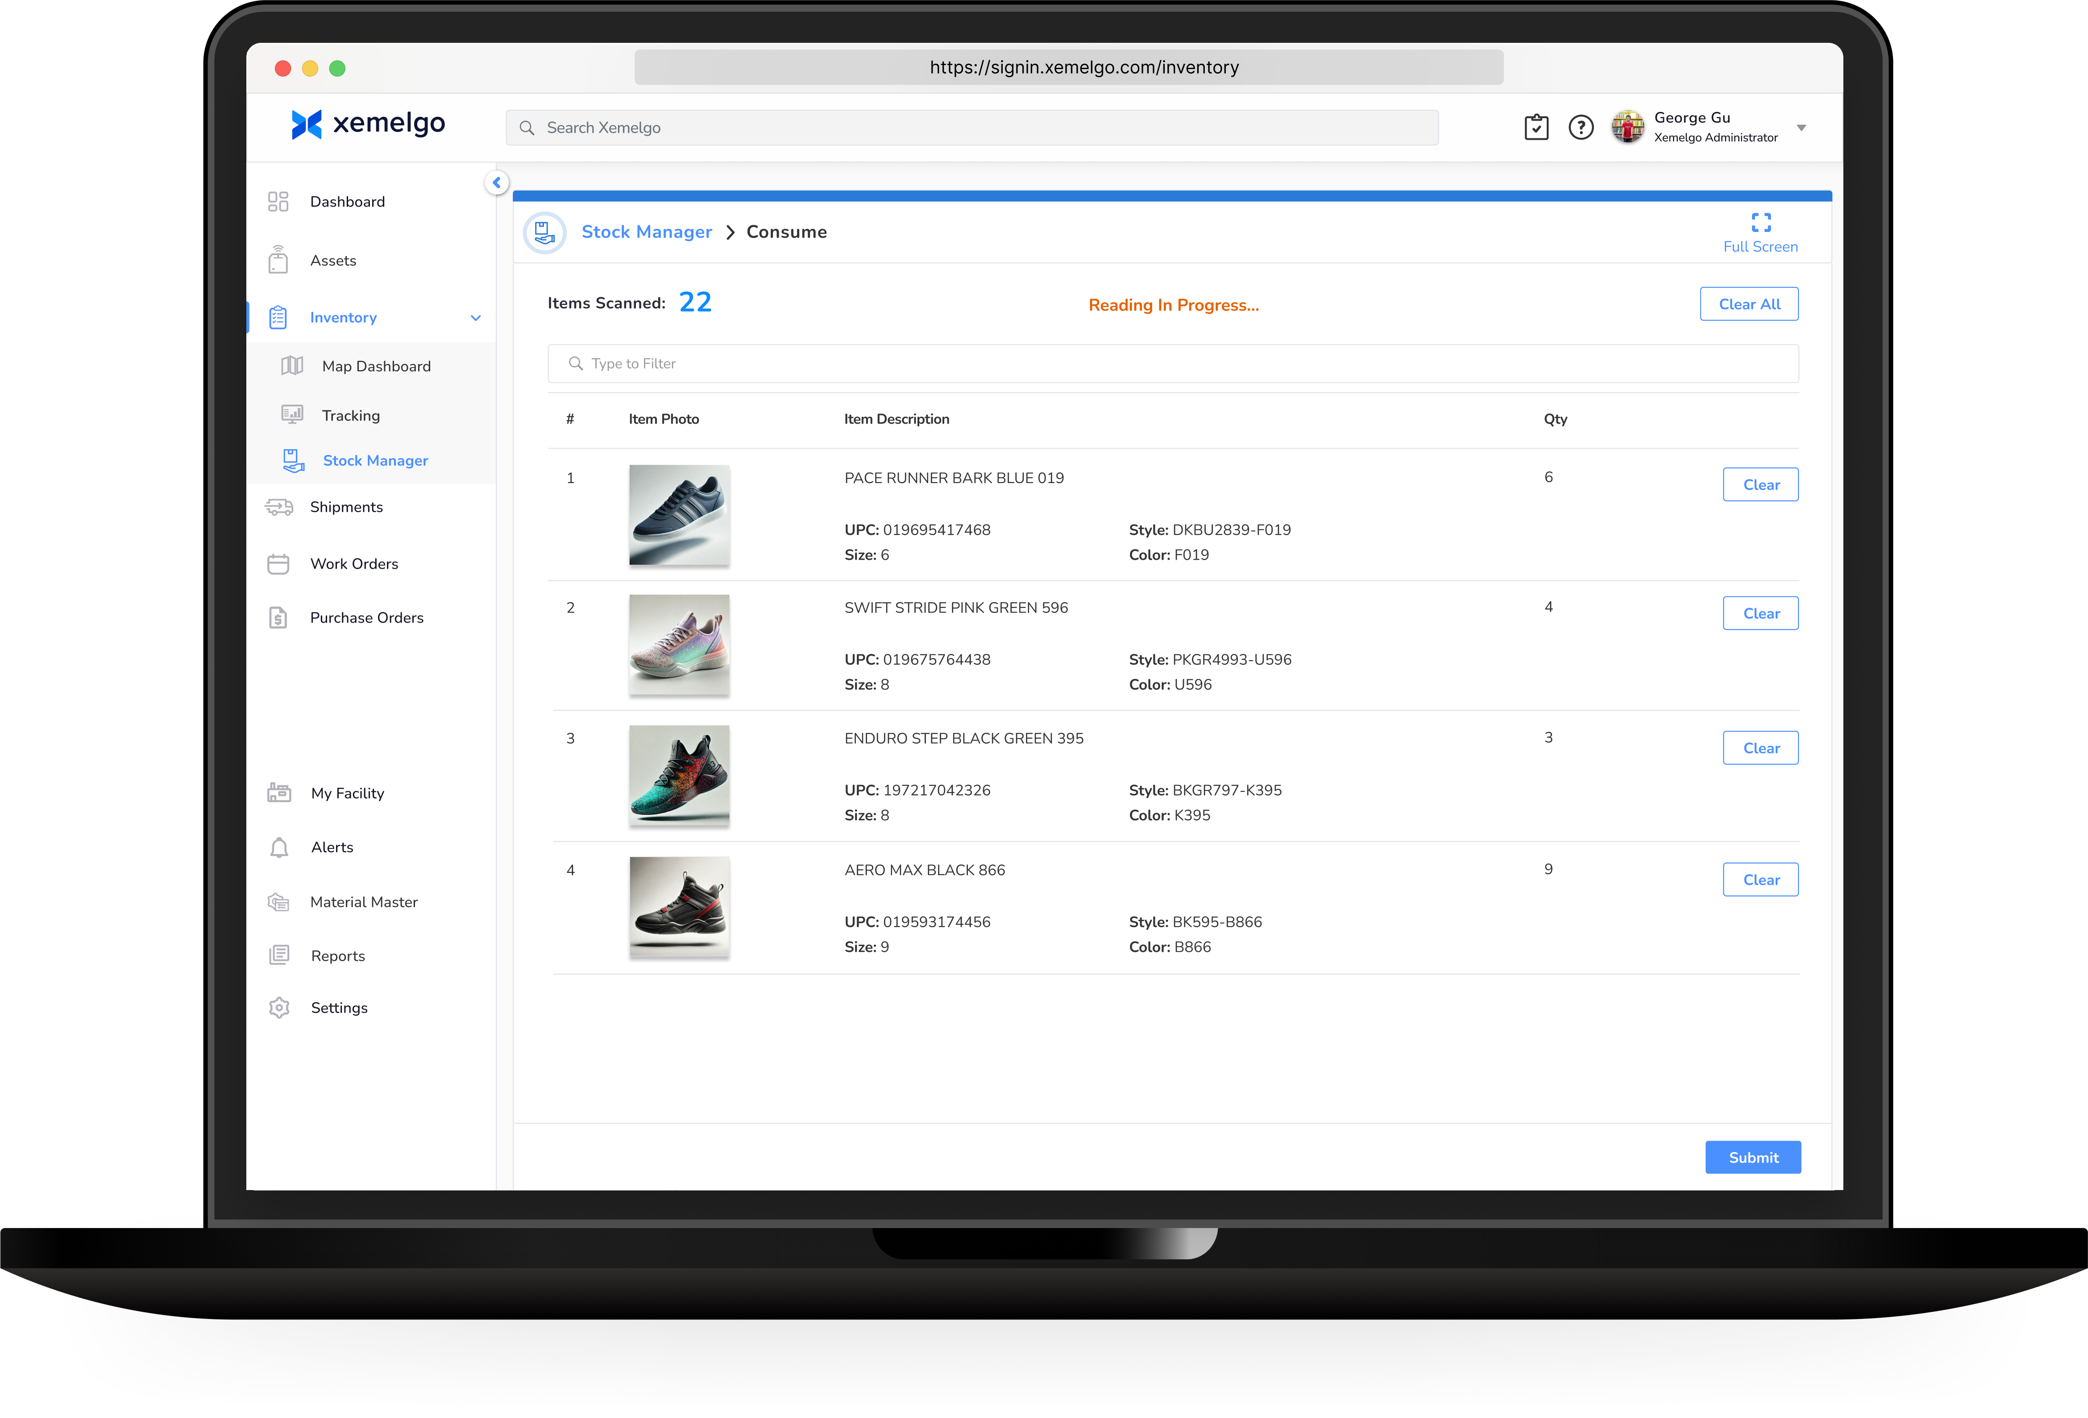Open the George Gu account dropdown
2088x1418 pixels.
[1801, 128]
